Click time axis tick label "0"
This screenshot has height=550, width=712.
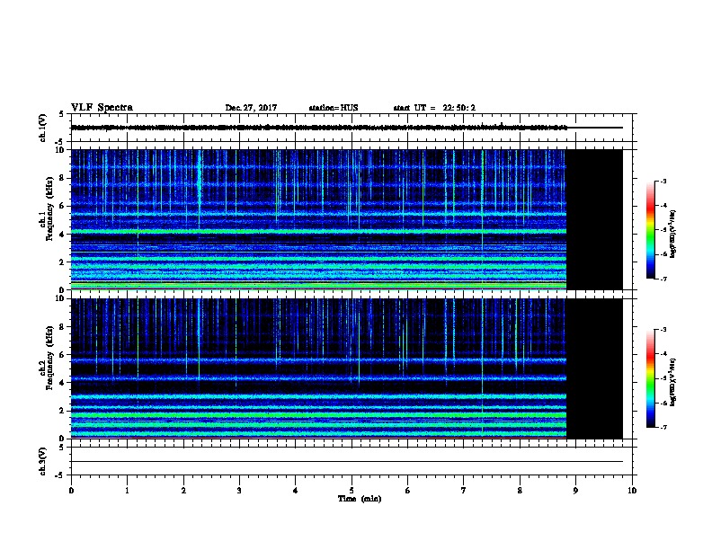click(x=71, y=491)
